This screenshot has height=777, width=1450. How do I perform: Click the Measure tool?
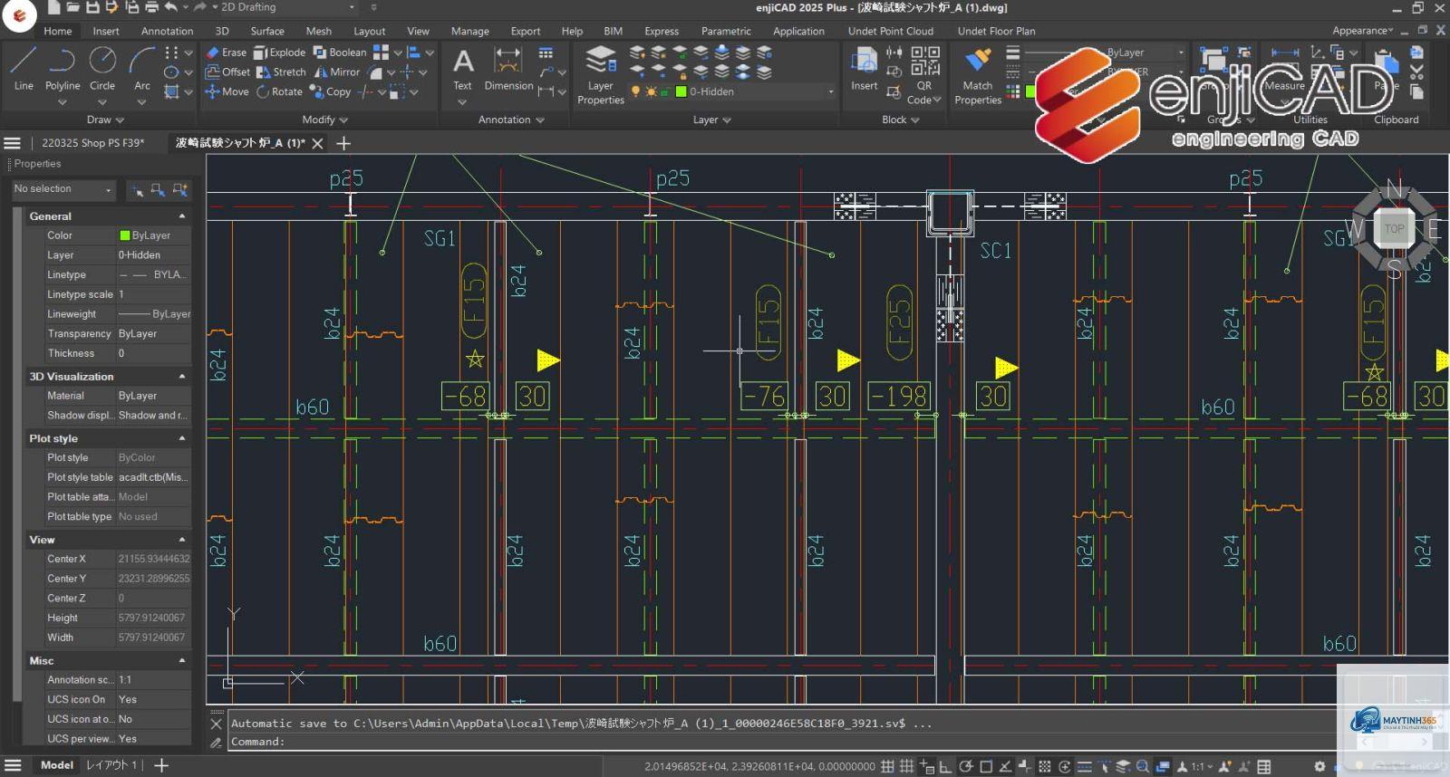(x=1285, y=69)
